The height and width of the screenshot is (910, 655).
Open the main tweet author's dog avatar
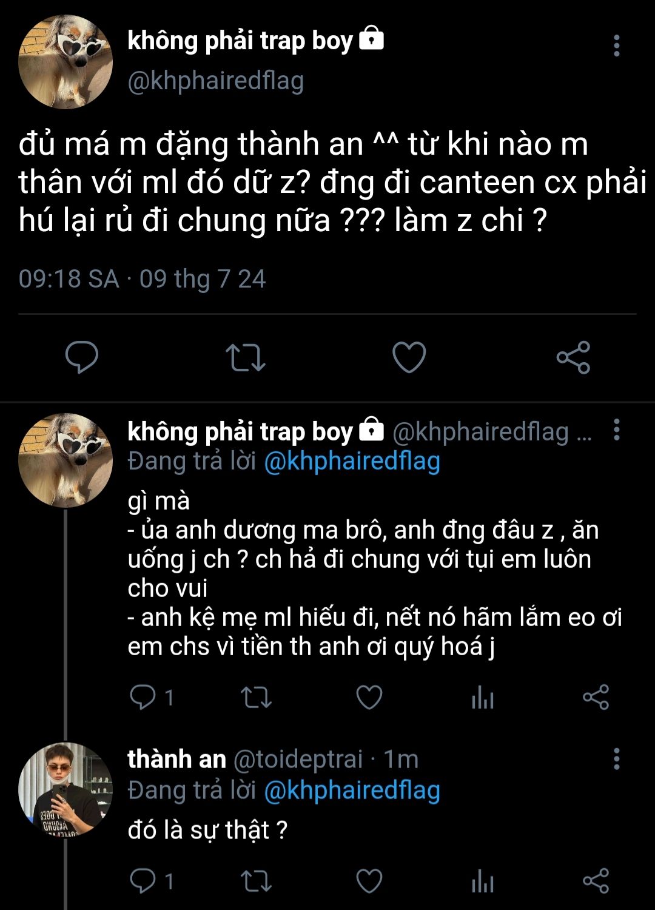point(65,62)
